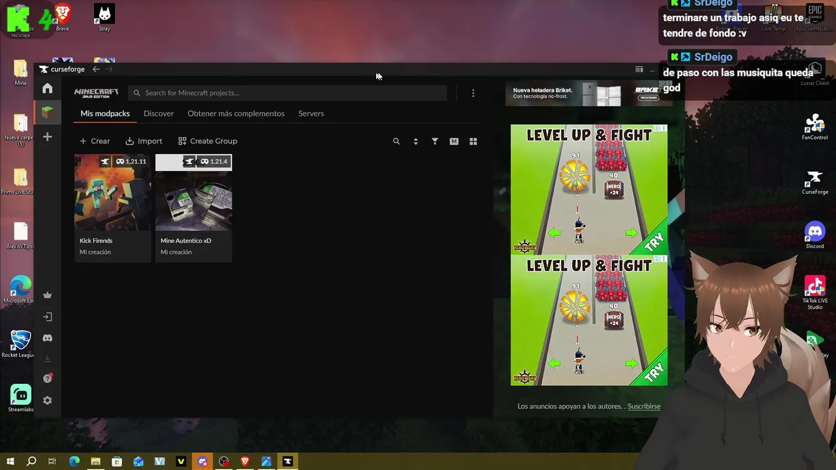Click the sign-in door icon in sidebar

[47, 317]
